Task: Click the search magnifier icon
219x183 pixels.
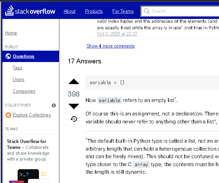Action: pos(147,11)
